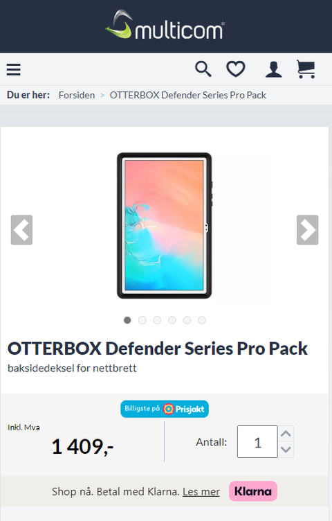Screen dimensions: 332x521
Task: Click the search magnifier icon
Action: coord(203,69)
